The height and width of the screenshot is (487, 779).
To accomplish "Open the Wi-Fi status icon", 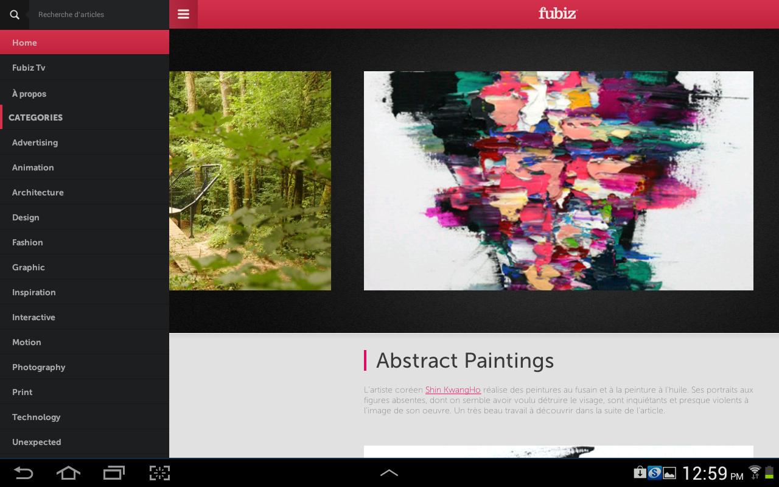I will pos(755,472).
